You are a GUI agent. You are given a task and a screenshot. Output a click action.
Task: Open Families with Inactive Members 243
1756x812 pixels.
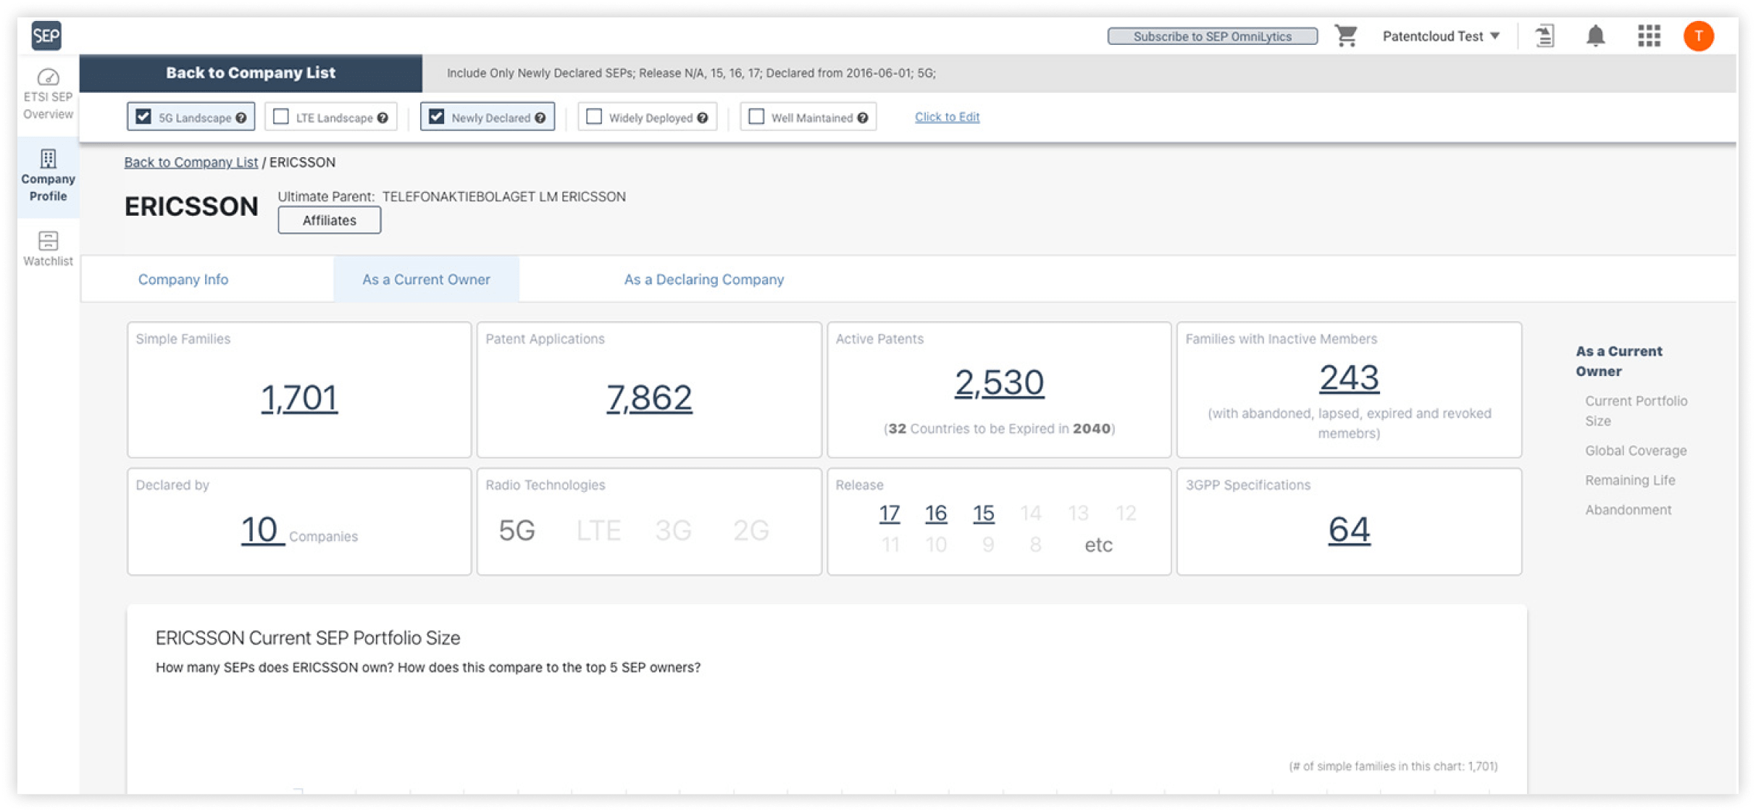(x=1349, y=377)
